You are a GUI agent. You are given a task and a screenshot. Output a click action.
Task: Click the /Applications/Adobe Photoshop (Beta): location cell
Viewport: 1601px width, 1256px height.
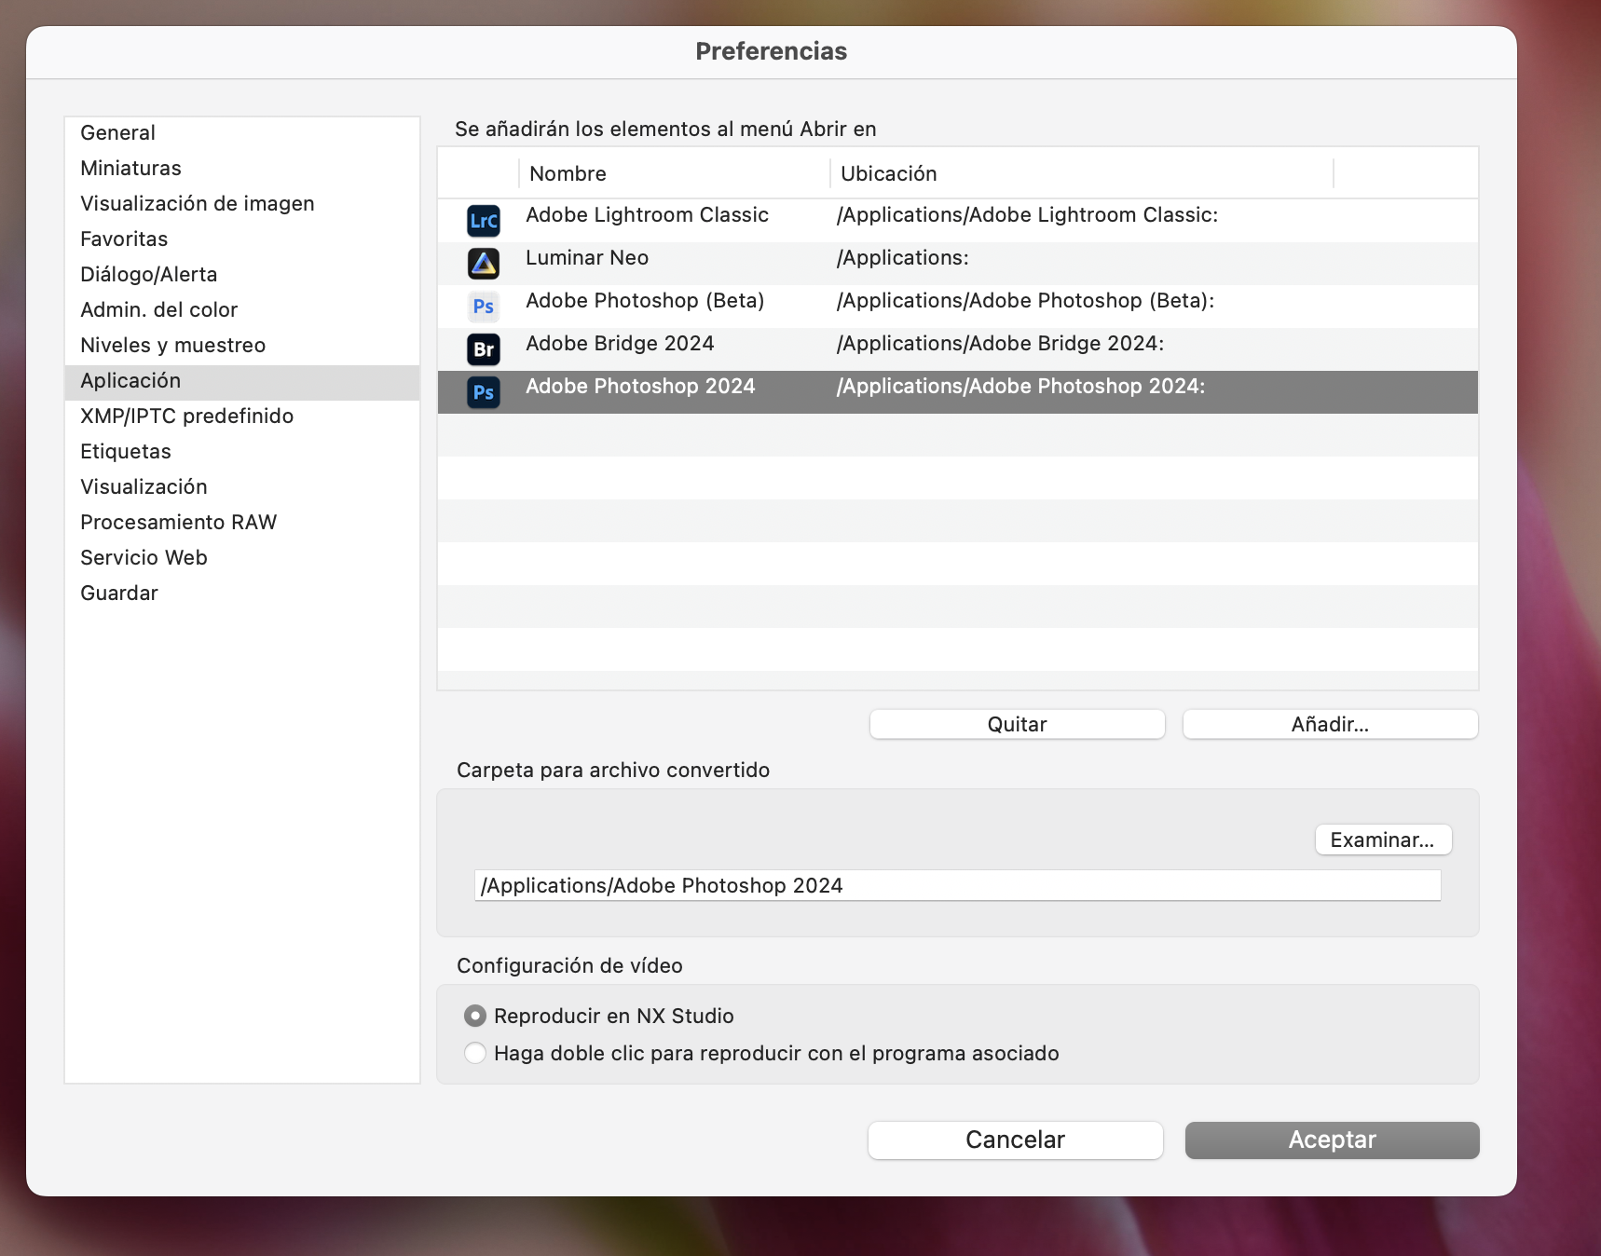1025,301
